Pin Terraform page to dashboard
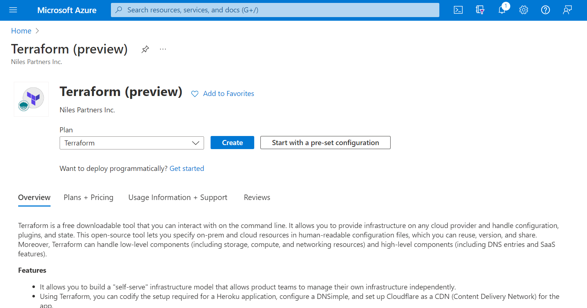 point(145,49)
